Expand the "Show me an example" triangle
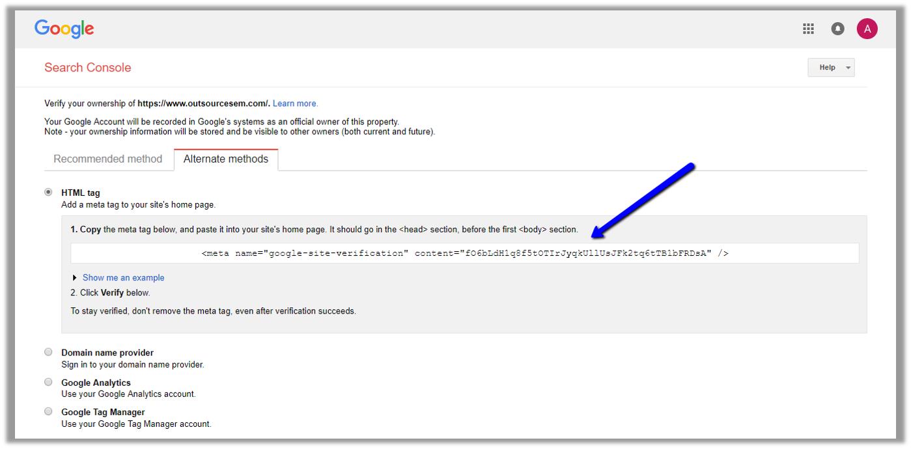This screenshot has height=449, width=911. tap(76, 278)
